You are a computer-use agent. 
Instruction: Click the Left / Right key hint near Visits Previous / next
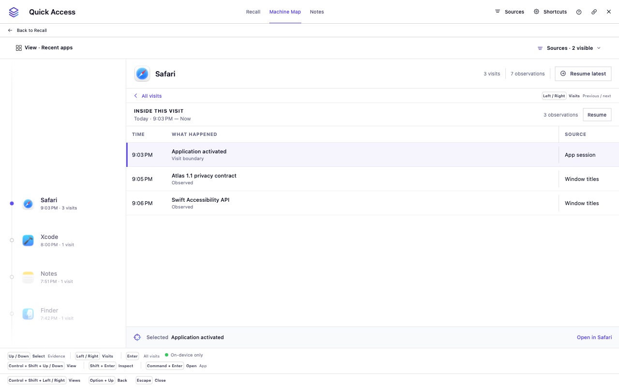pos(554,96)
